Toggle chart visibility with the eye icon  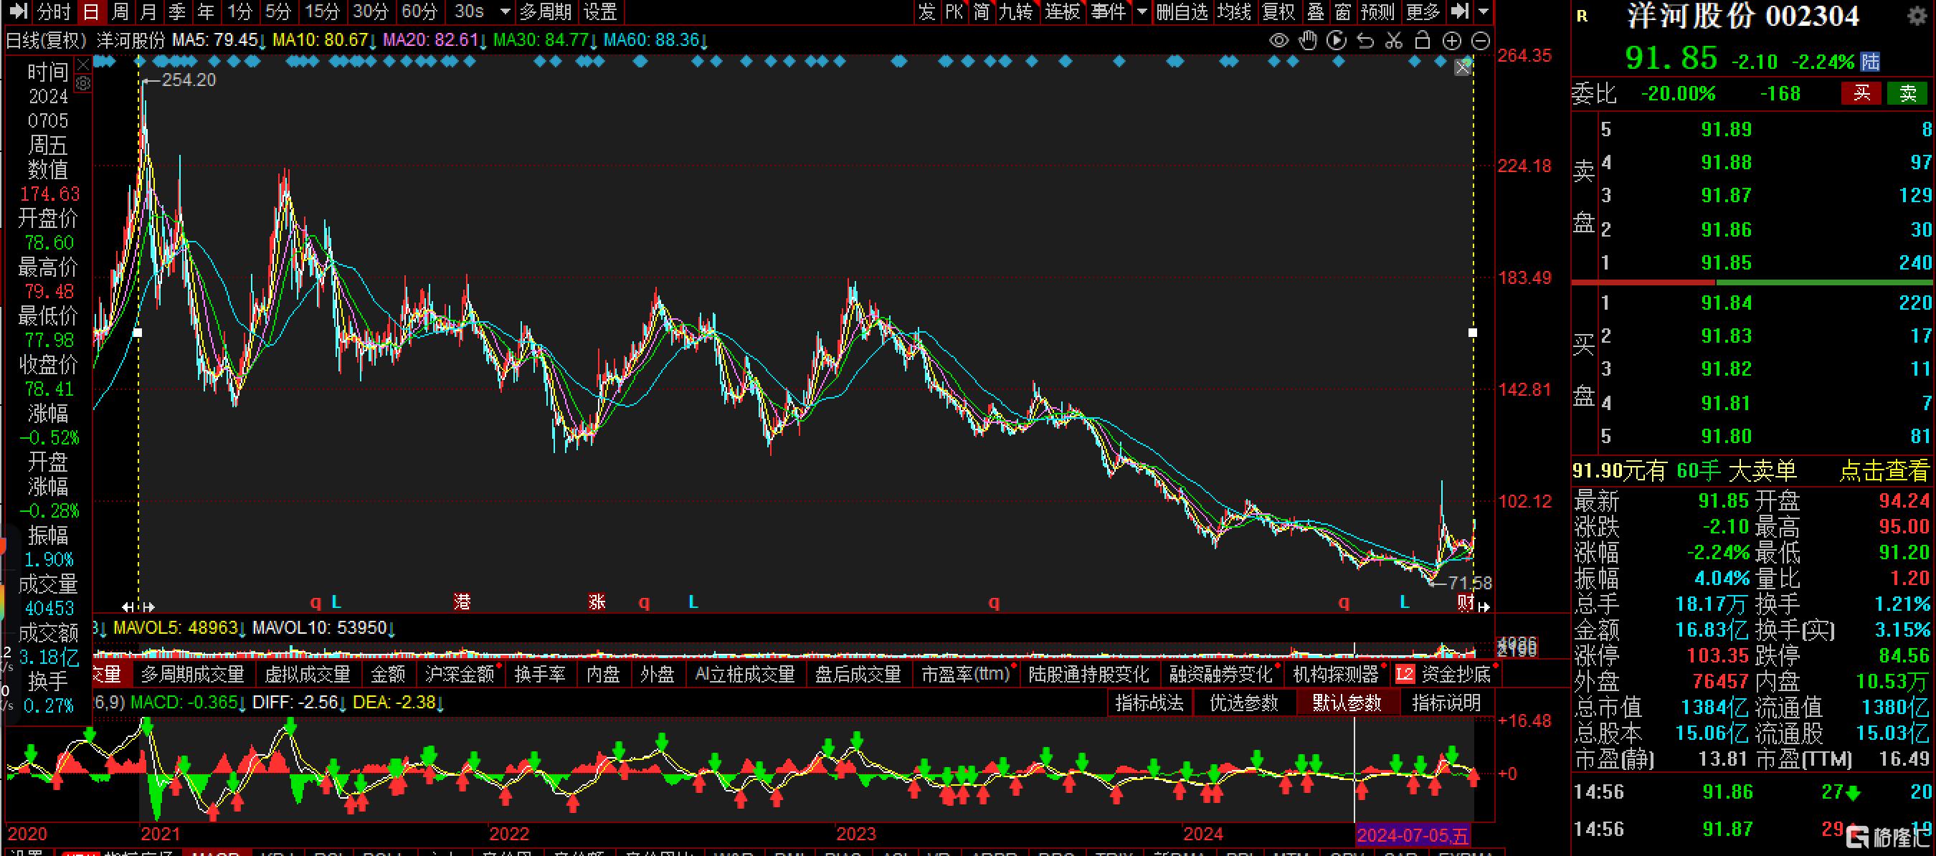tap(1278, 41)
